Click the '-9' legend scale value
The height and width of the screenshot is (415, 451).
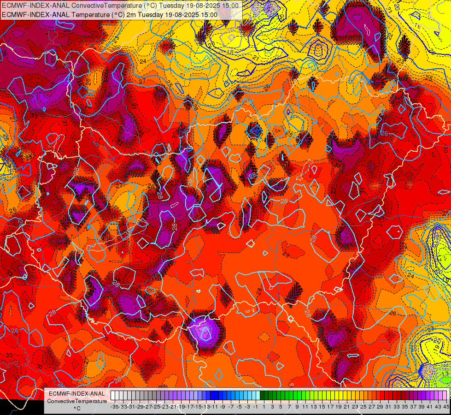[223, 407]
